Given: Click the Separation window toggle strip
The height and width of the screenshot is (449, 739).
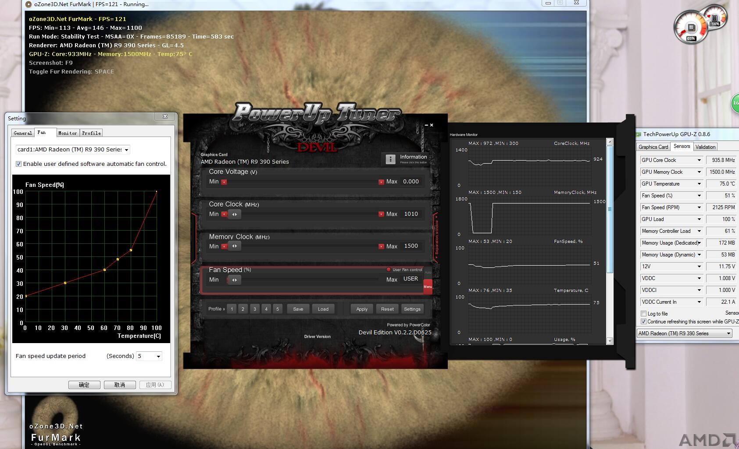Looking at the screenshot, I should 436,239.
